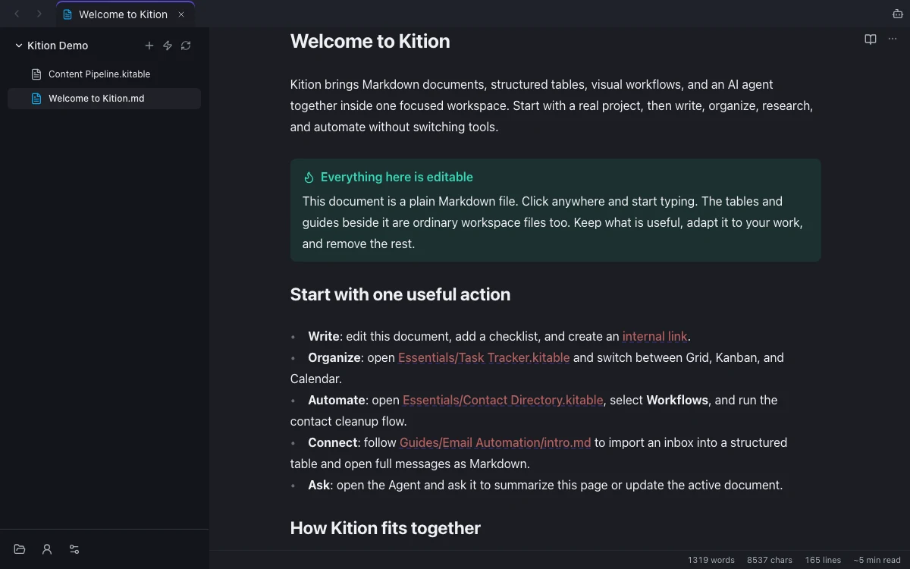The height and width of the screenshot is (569, 910).
Task: Click the bold Write bullet label
Action: point(324,336)
